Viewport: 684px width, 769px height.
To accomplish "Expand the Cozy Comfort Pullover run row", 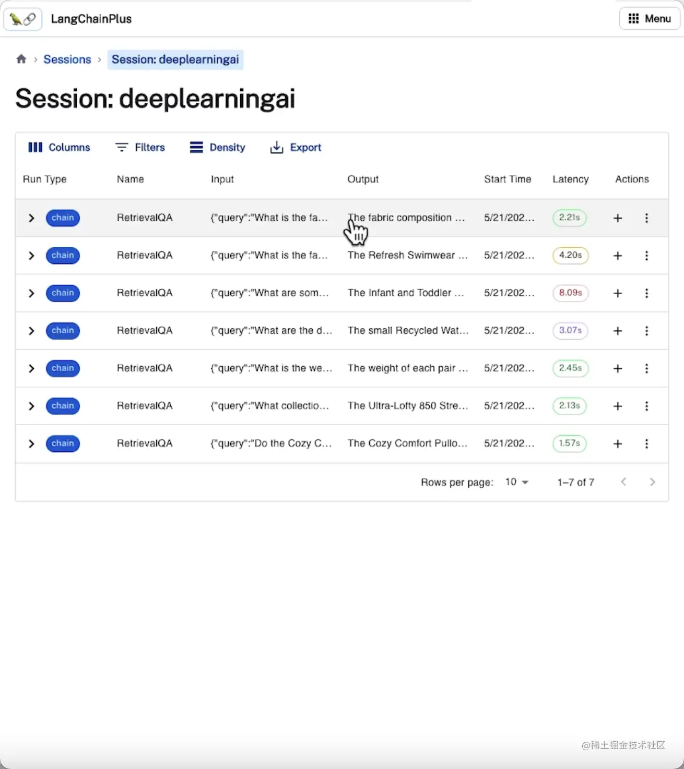I will [x=31, y=443].
